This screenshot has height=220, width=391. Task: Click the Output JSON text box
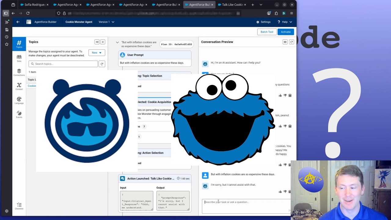pyautogui.click(x=173, y=201)
